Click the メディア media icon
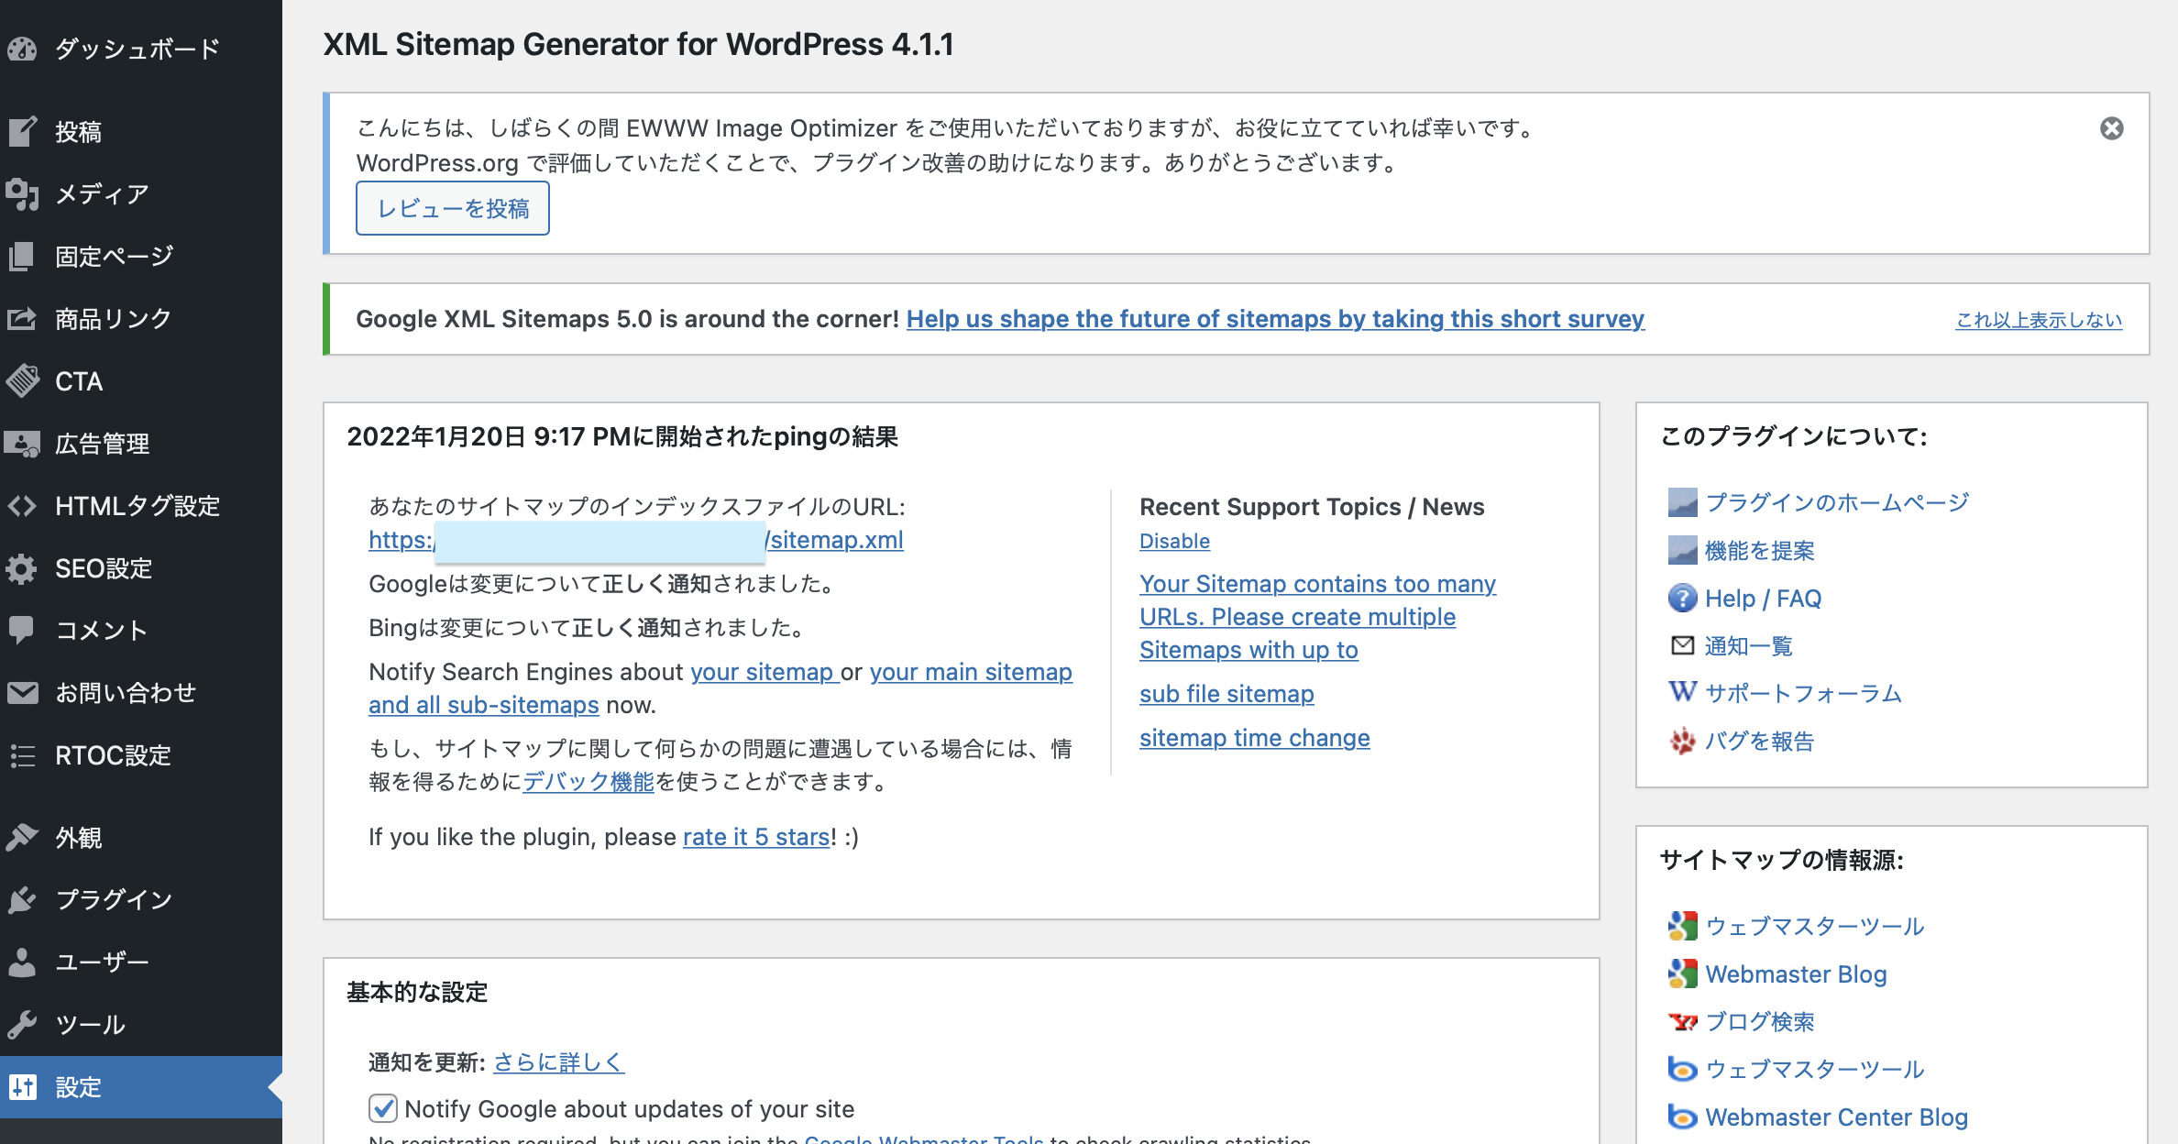Viewport: 2178px width, 1144px height. (x=22, y=193)
